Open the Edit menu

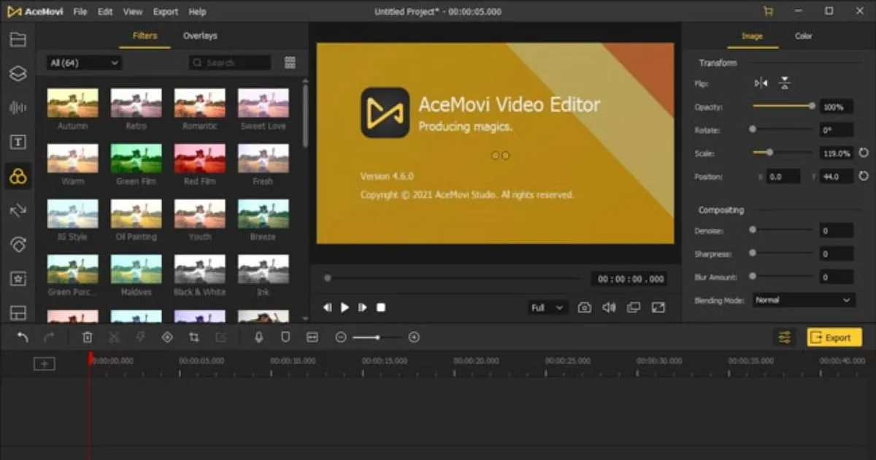[x=105, y=12]
